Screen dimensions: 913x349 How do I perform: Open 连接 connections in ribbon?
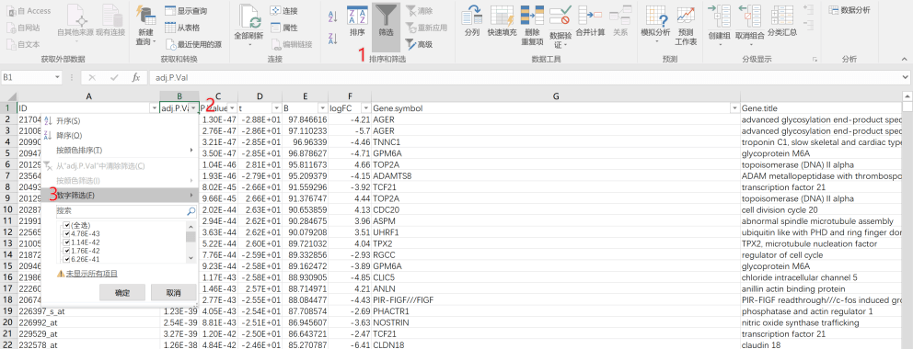284,10
